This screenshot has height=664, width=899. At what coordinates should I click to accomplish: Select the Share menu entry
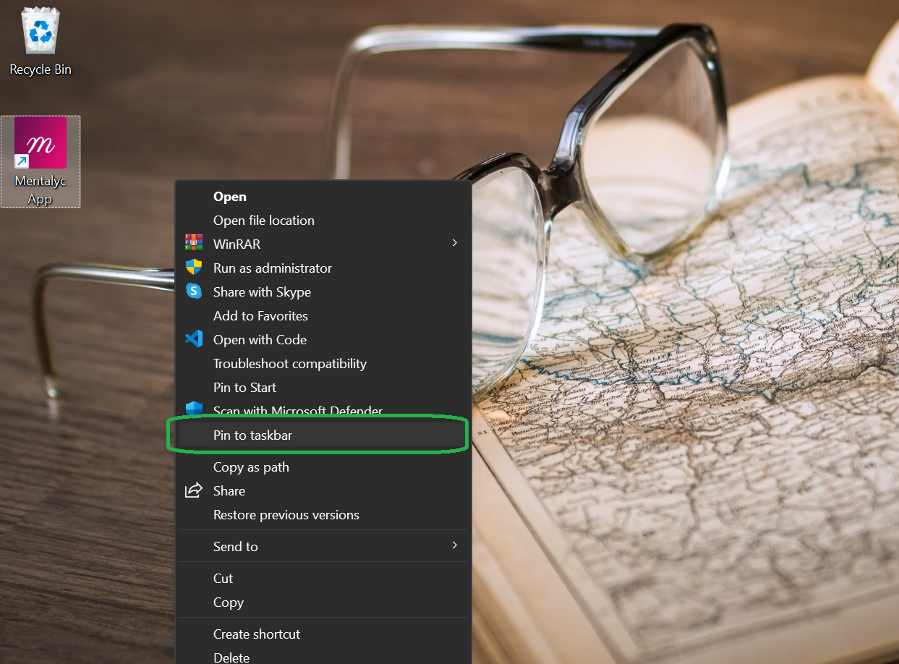point(323,491)
